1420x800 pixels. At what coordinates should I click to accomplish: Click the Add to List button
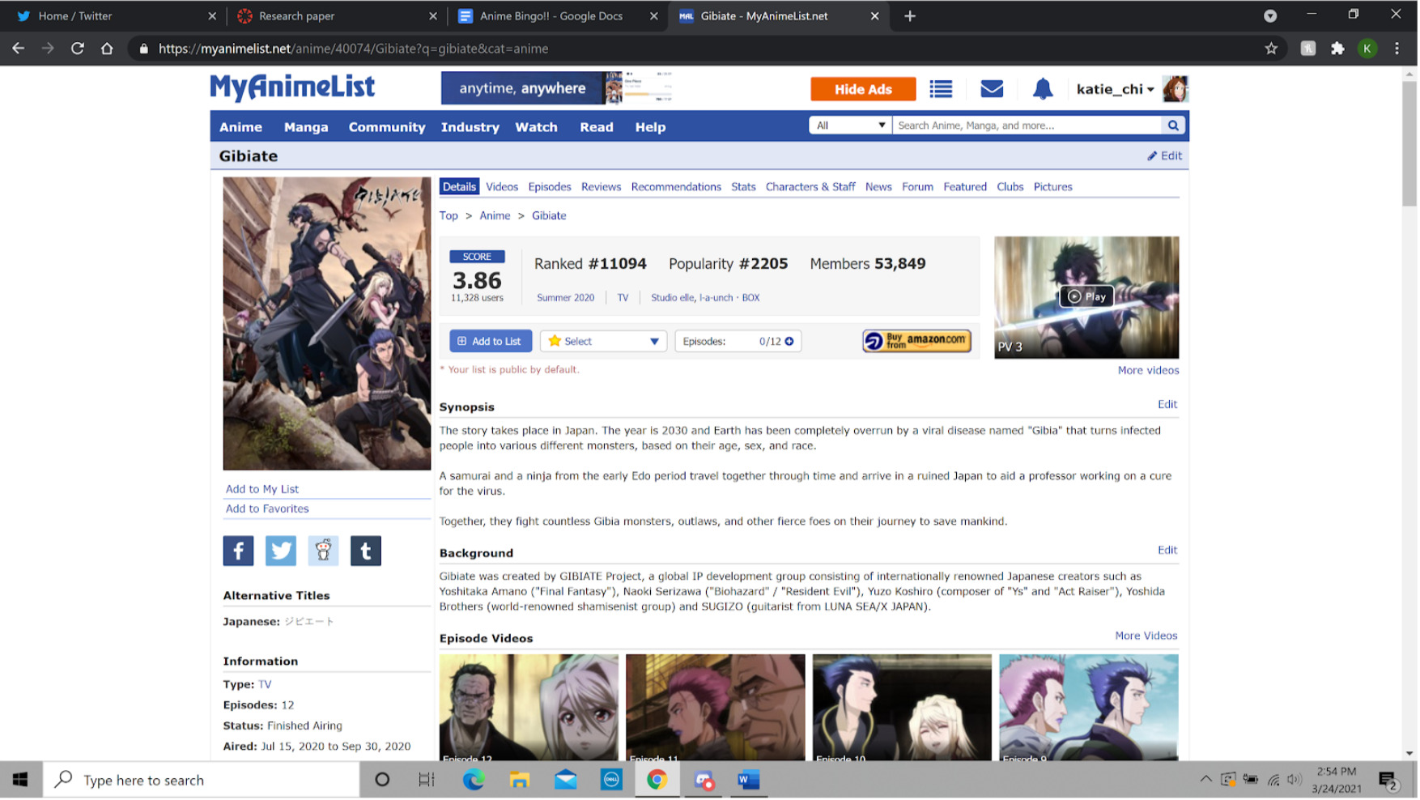tap(491, 342)
